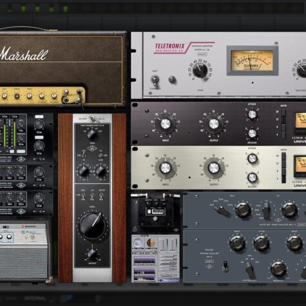Select ratio 4 on the silver 1176
The height and width of the screenshot is (306, 306).
coord(283,179)
